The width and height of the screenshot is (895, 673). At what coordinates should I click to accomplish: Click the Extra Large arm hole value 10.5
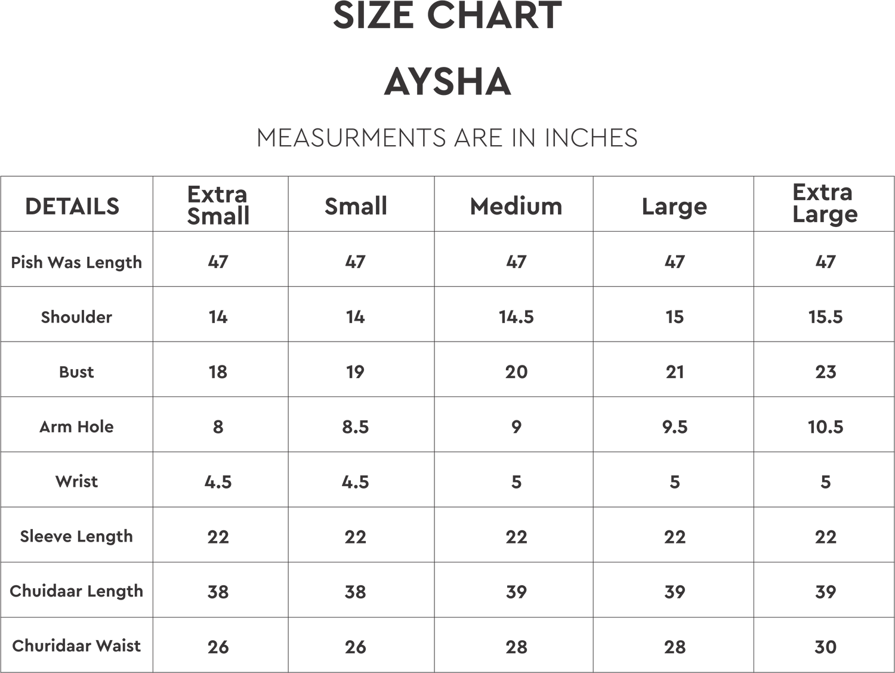[x=825, y=426]
